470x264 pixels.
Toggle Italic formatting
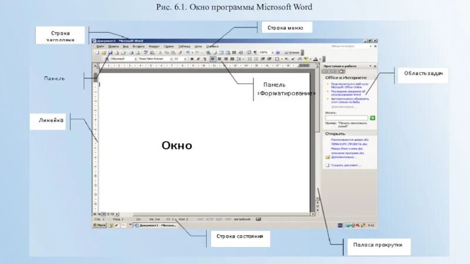(x=198, y=59)
